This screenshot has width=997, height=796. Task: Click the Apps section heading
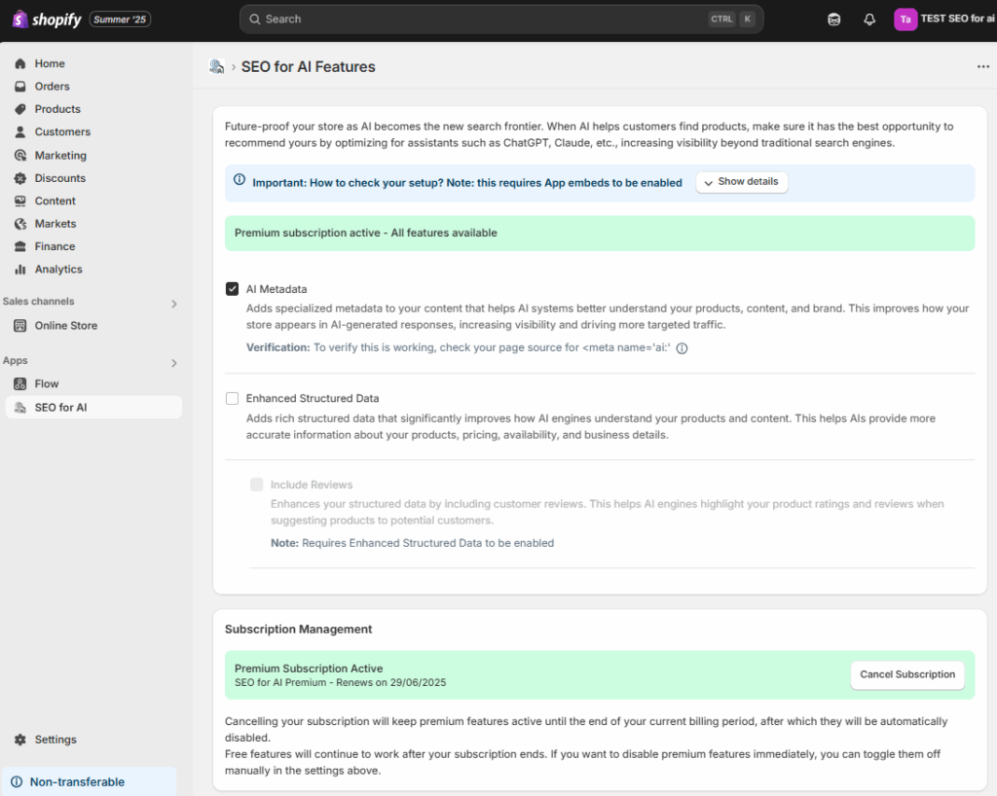coord(16,360)
